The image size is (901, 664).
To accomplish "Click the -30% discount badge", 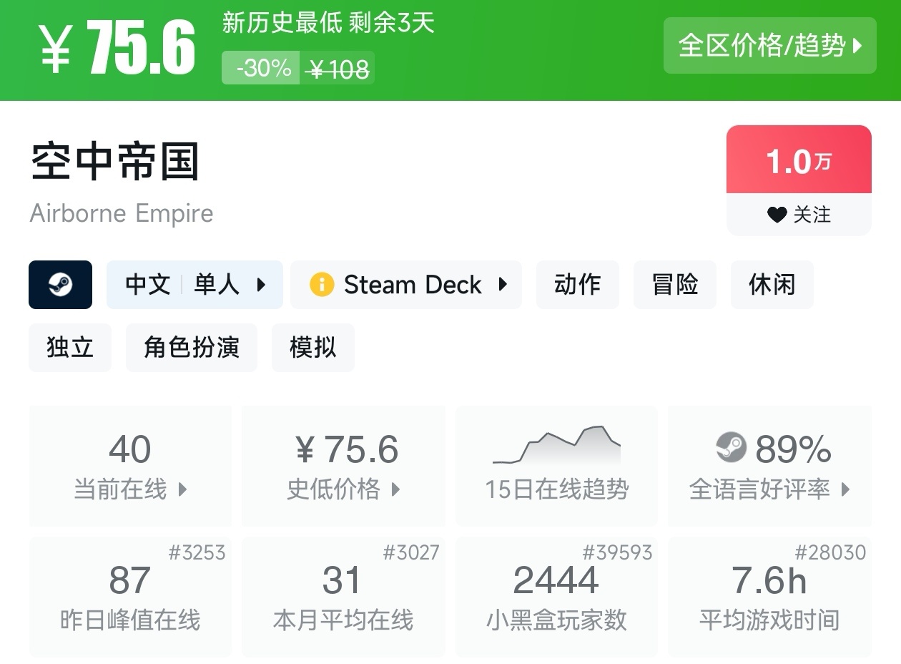I will point(262,69).
